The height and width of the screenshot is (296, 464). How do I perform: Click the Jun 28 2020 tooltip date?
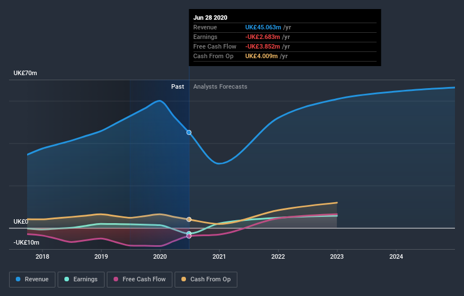[x=210, y=18]
